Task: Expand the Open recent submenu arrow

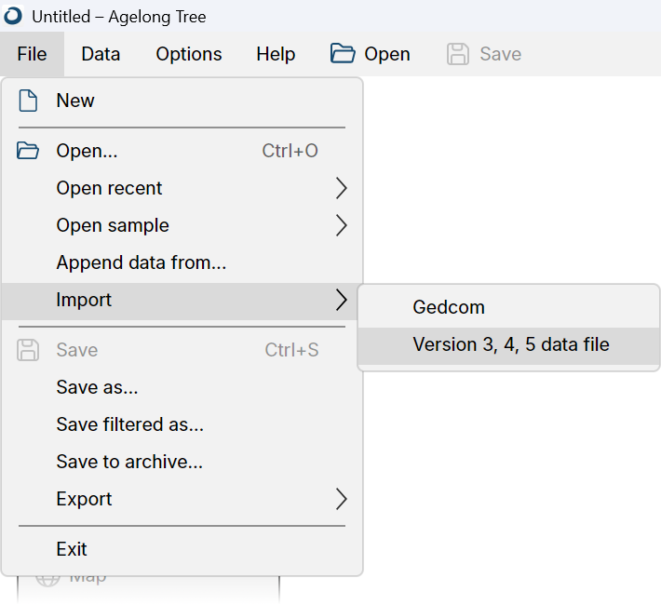Action: coord(341,188)
